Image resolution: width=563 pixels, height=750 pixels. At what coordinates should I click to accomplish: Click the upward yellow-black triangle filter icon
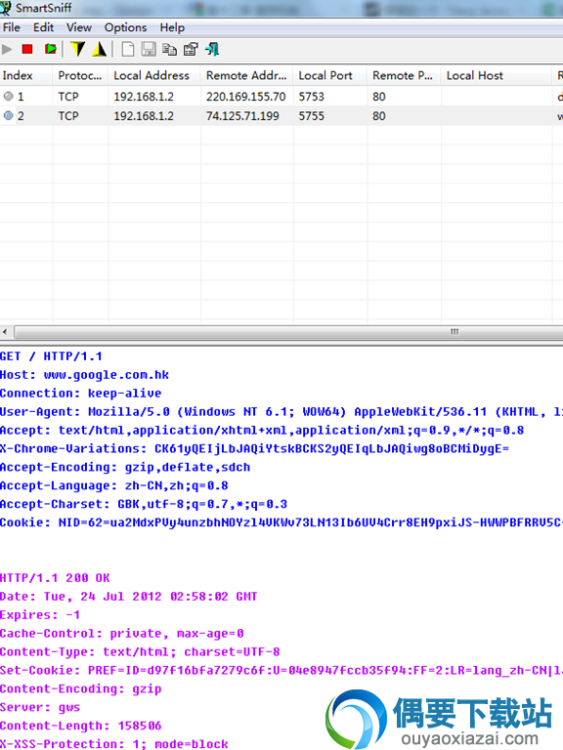click(x=100, y=49)
